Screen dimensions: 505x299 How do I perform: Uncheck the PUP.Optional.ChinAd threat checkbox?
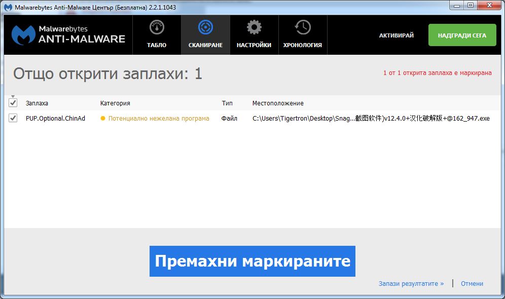(x=13, y=118)
